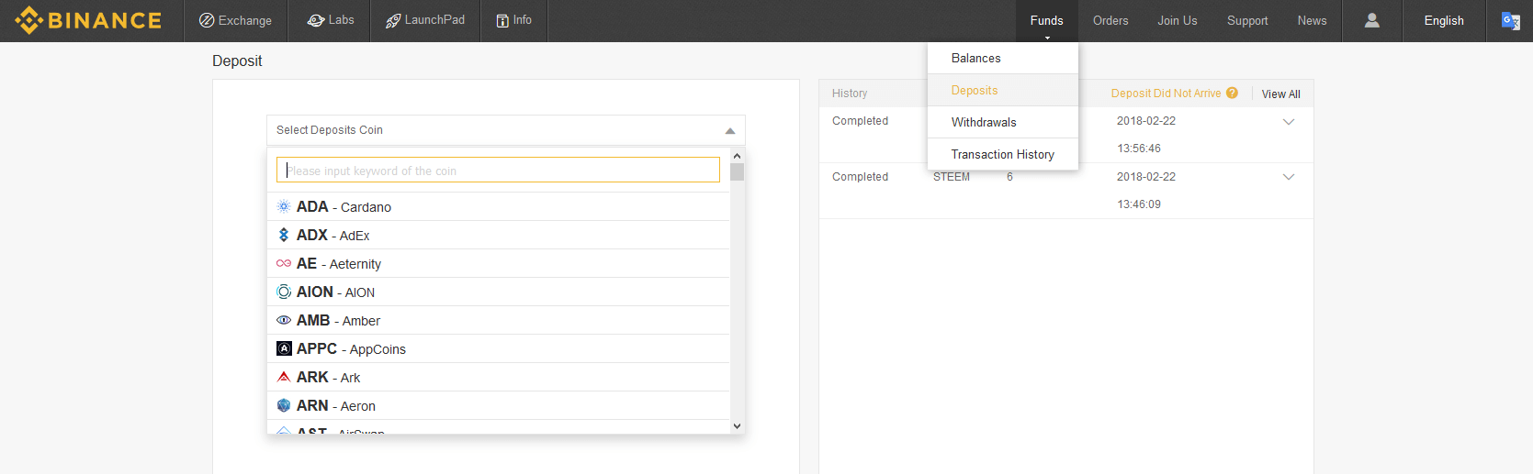
Task: Open the News page
Action: pos(1312,20)
